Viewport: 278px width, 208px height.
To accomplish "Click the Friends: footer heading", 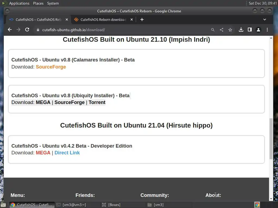I will pos(85,195).
